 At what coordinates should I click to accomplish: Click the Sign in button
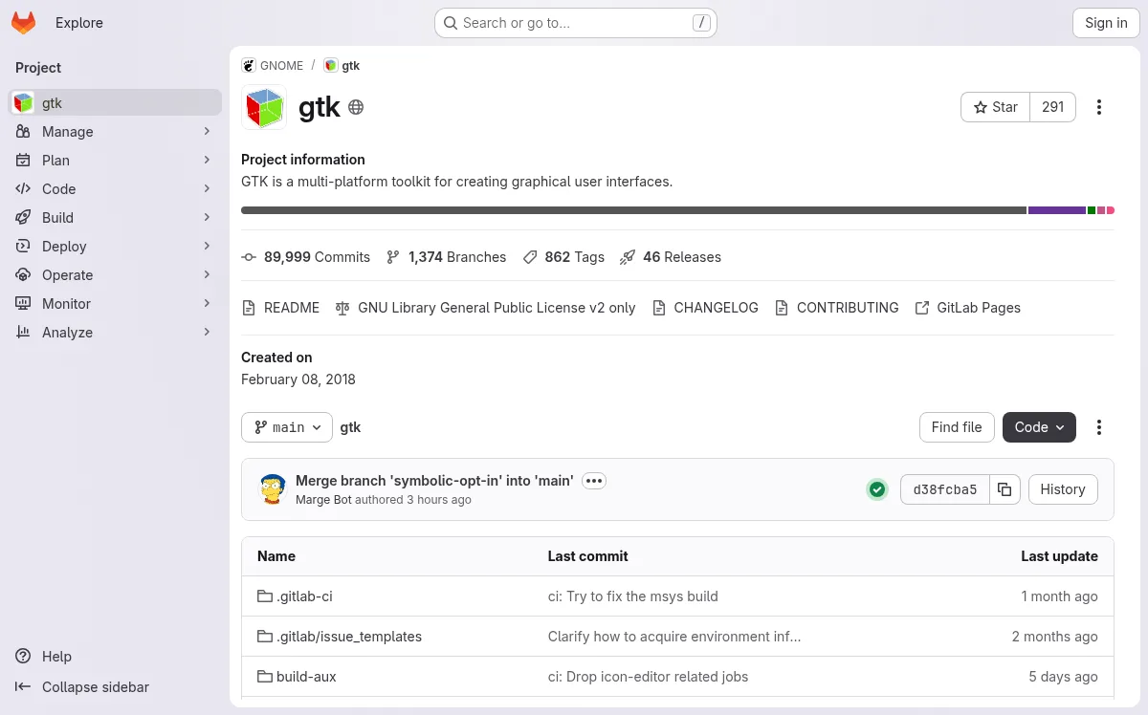[1106, 23]
